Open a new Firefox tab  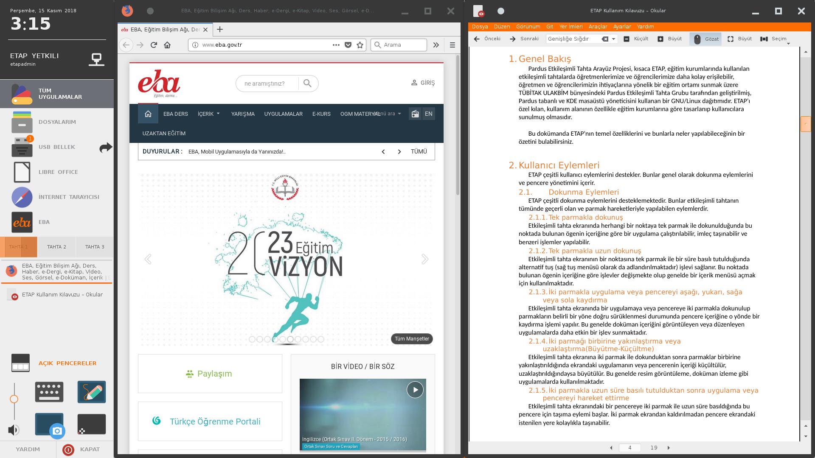[219, 29]
